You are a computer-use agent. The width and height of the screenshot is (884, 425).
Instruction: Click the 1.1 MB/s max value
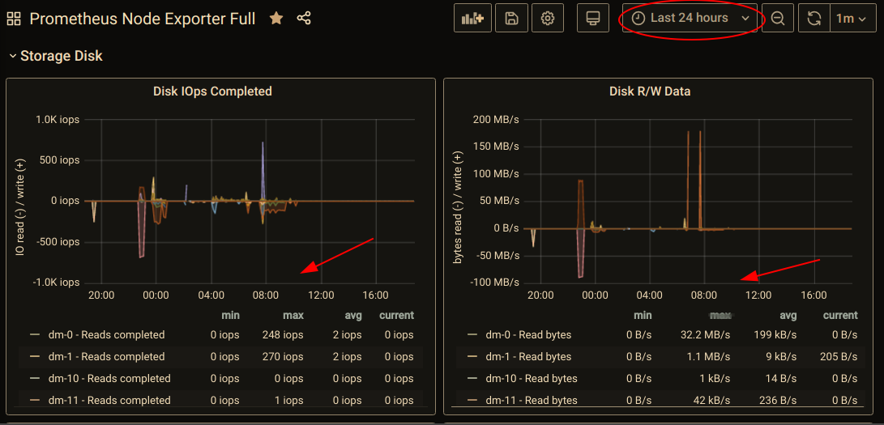point(708,357)
